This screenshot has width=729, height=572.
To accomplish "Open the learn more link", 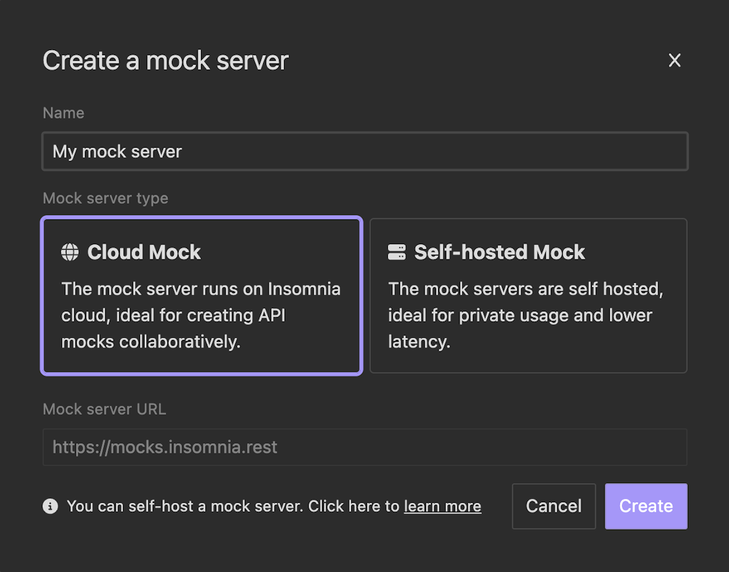I will [442, 506].
